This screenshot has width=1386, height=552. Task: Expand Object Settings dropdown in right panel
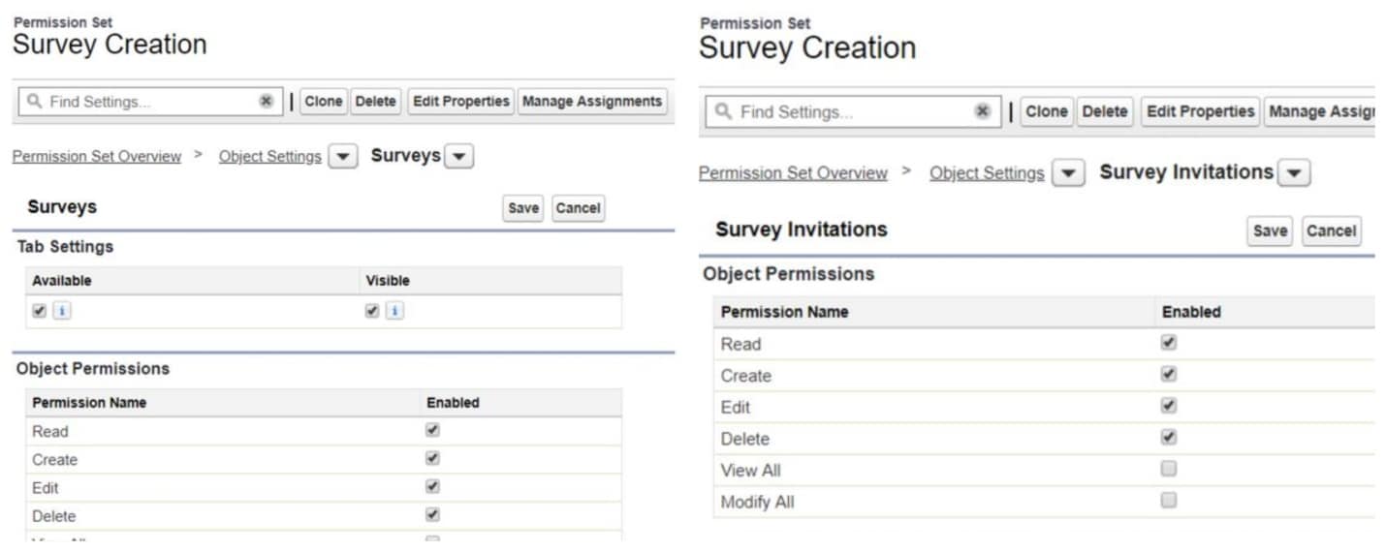click(x=1068, y=173)
